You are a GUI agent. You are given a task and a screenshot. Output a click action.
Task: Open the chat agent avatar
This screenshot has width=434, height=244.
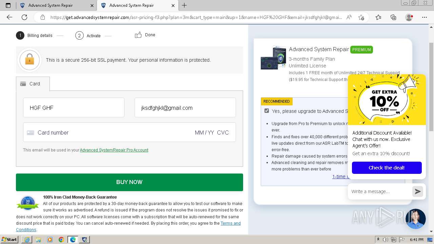tap(415, 219)
